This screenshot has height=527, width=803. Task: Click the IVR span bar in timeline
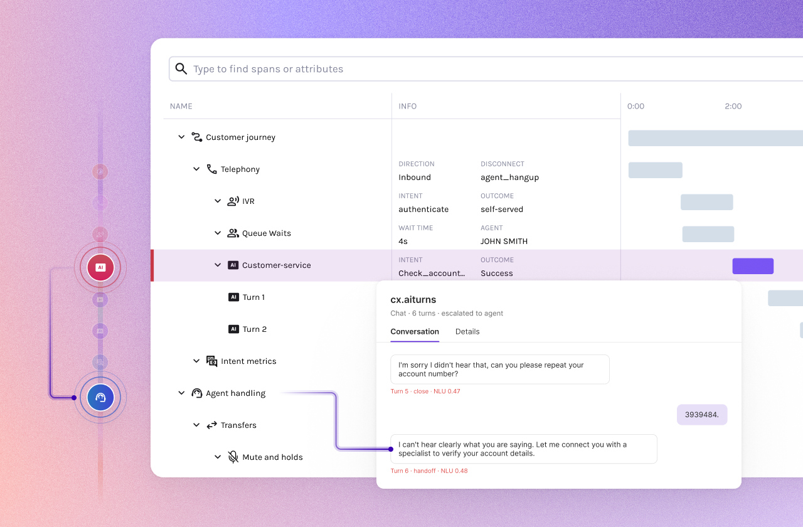tap(706, 202)
